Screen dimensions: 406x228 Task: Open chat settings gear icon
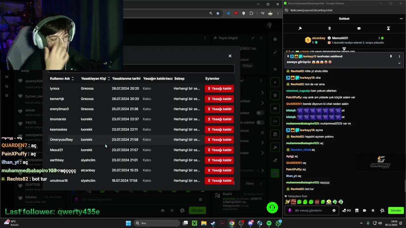click(373, 211)
